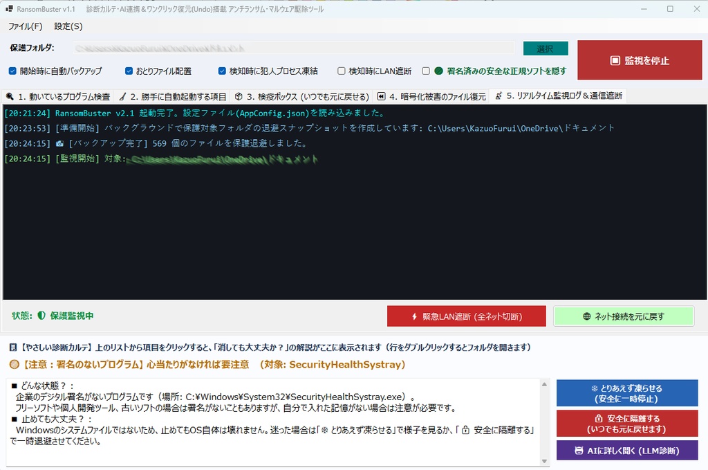
Task: Click ネット接続を元に戻す button
Action: (x=624, y=316)
